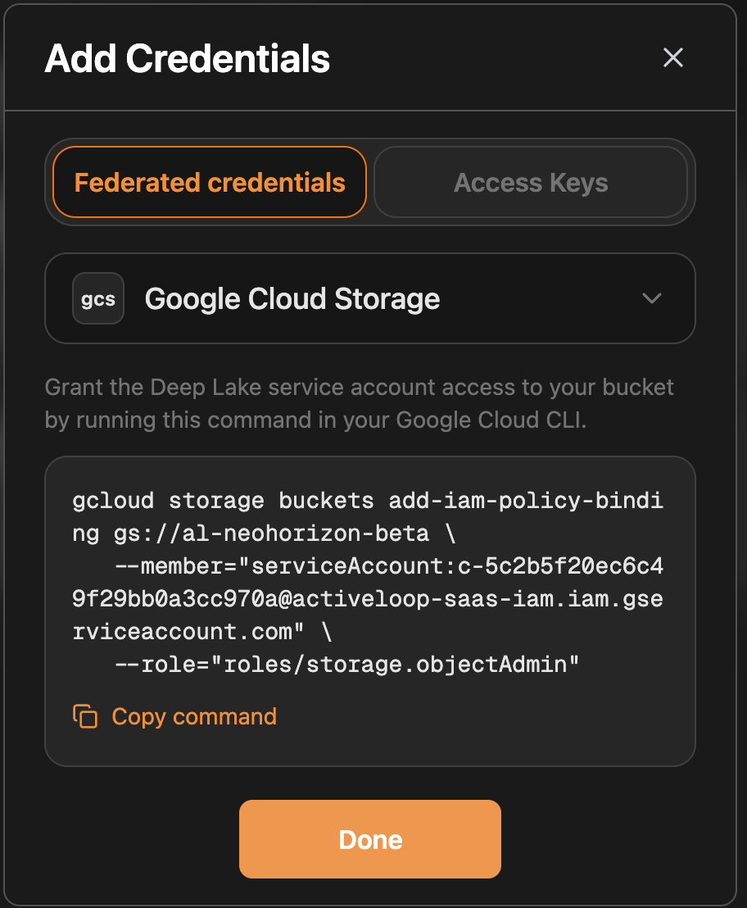Image resolution: width=747 pixels, height=908 pixels.
Task: Click the gcs provider badge icon
Action: [x=98, y=298]
